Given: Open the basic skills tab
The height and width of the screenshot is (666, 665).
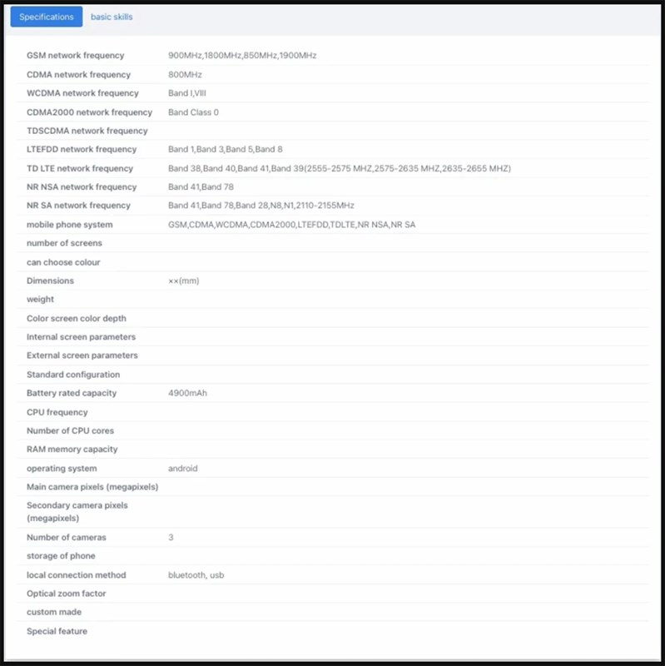Looking at the screenshot, I should click(112, 17).
